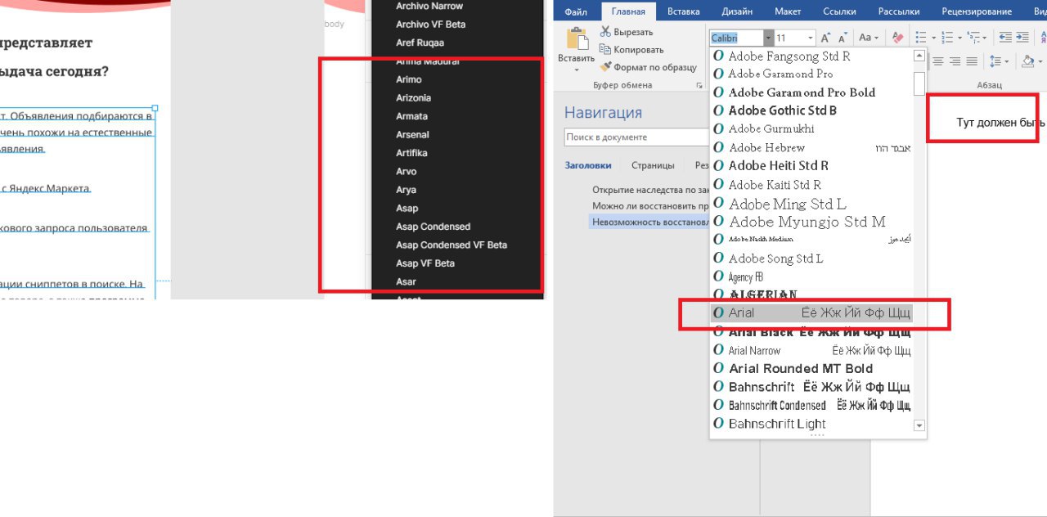Click the Calibri font name box

click(736, 38)
